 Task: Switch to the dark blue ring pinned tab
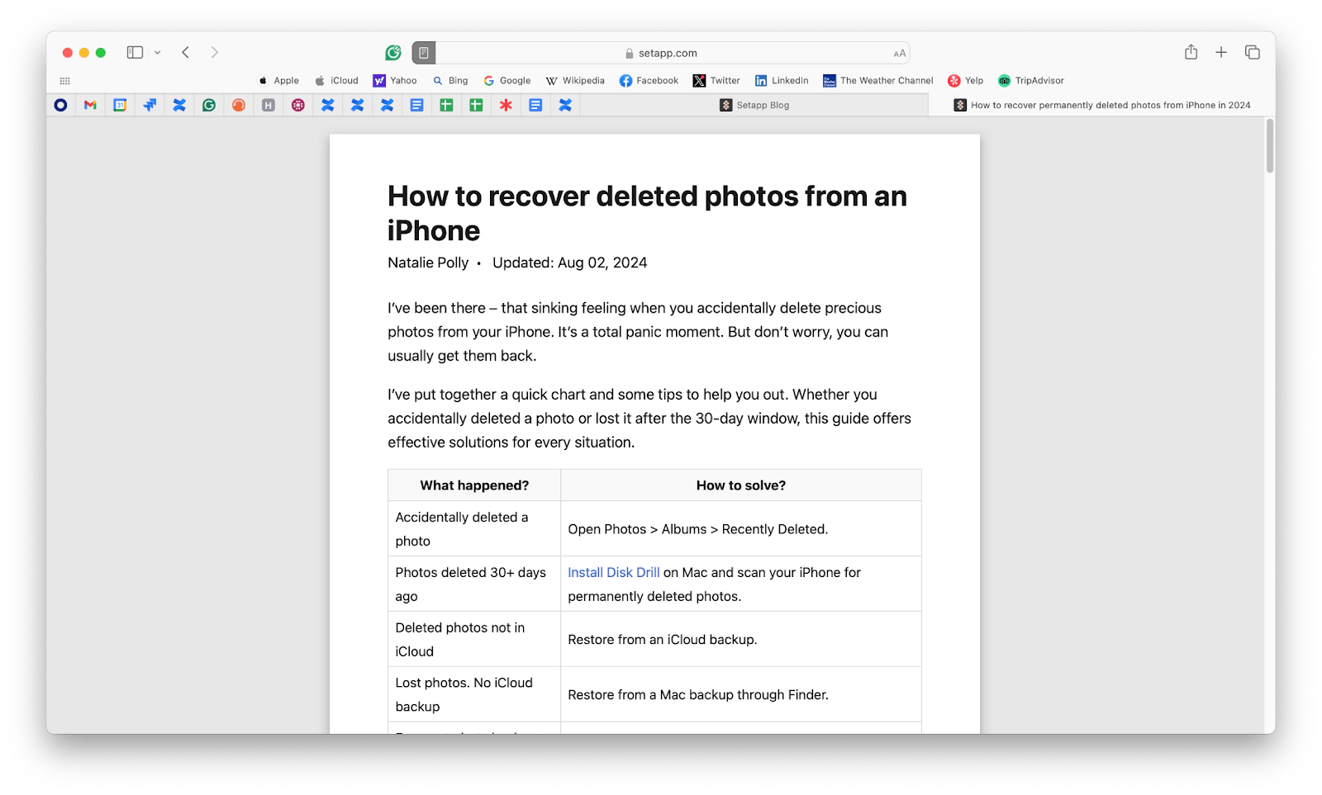click(x=60, y=105)
